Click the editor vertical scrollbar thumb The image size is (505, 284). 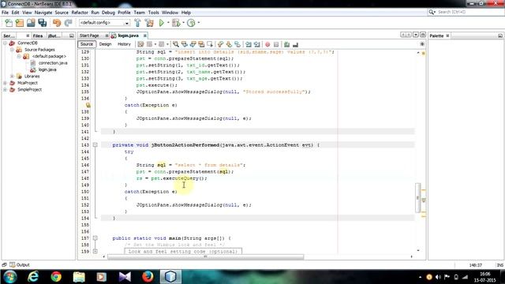(417, 198)
